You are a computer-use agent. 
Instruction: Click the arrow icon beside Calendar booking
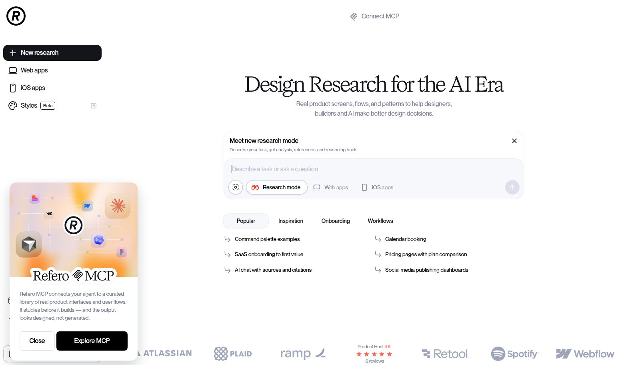click(378, 239)
